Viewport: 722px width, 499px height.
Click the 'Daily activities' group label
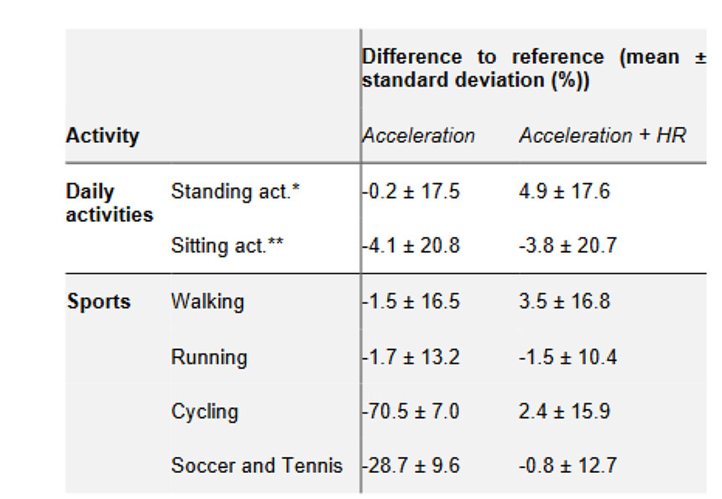[x=109, y=202]
